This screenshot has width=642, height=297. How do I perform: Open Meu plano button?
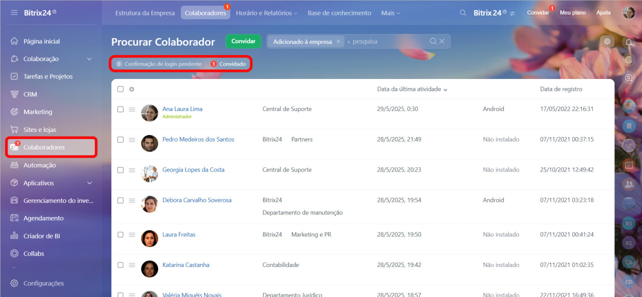tap(573, 12)
